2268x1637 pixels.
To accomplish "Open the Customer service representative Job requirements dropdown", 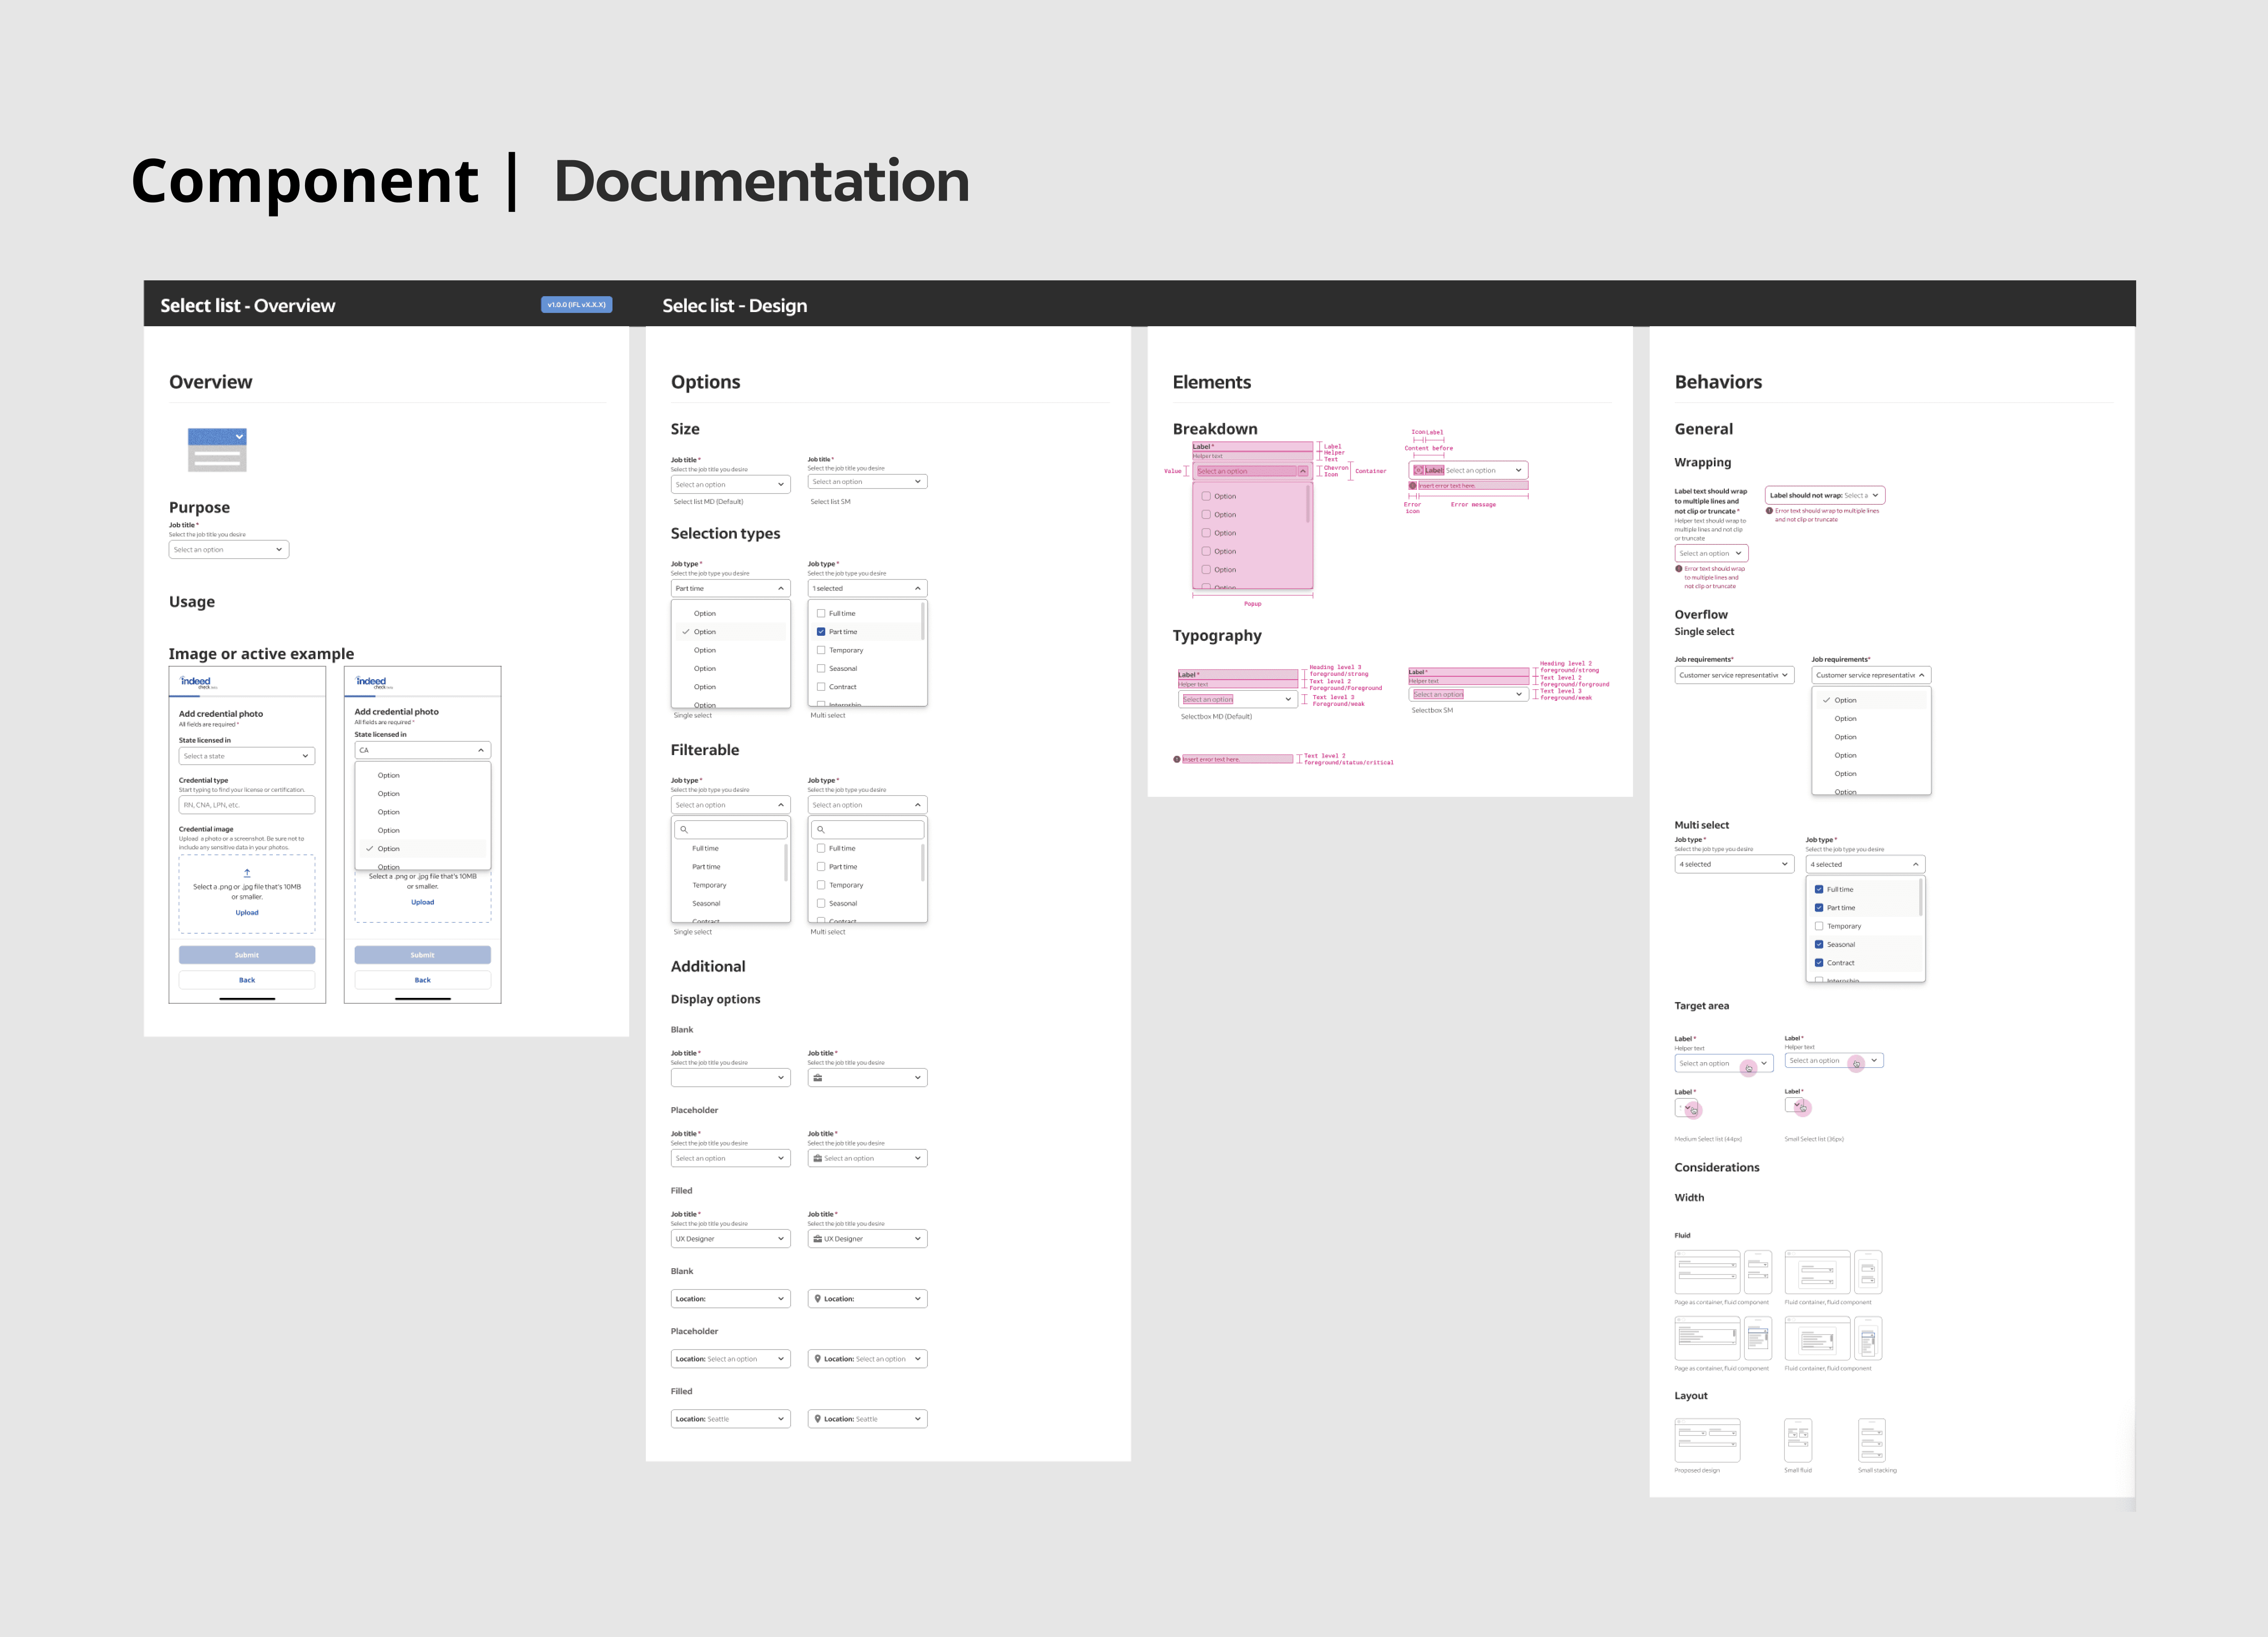I will tap(1734, 675).
